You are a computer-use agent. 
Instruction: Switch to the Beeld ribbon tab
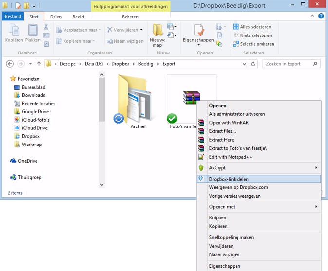coord(77,16)
